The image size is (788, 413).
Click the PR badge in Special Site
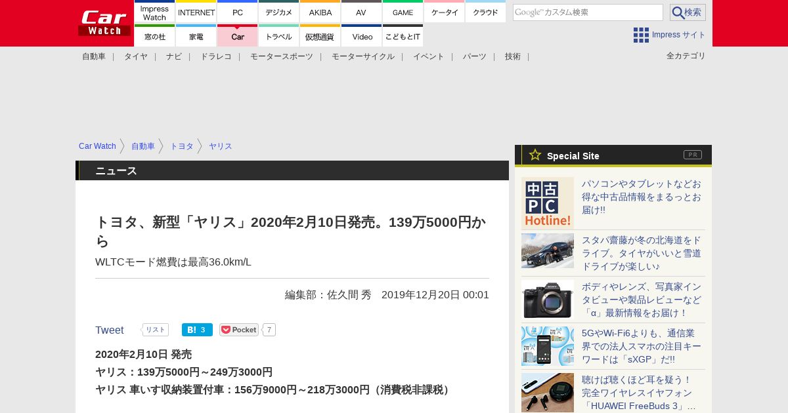tap(693, 155)
